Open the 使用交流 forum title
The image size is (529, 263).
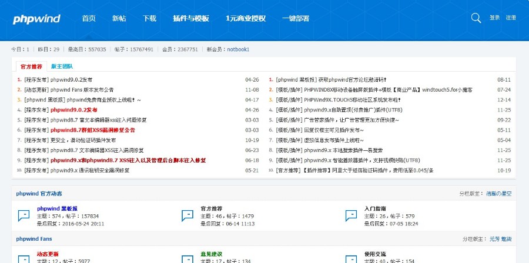[x=375, y=254]
